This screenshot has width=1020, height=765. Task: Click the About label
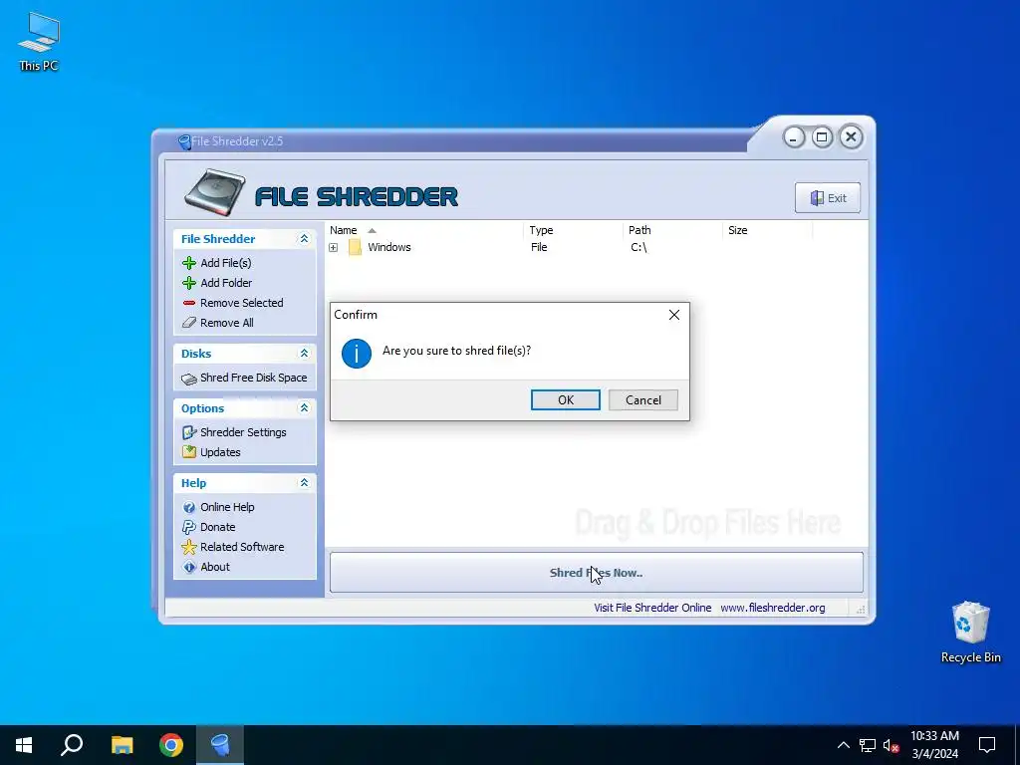tap(215, 567)
